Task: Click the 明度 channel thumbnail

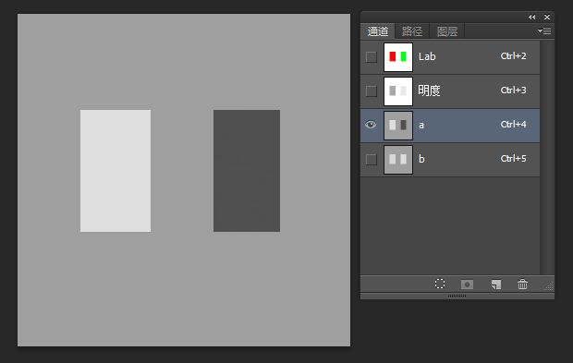Action: [398, 91]
